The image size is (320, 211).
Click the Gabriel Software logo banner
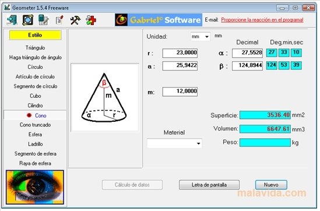[159, 20]
